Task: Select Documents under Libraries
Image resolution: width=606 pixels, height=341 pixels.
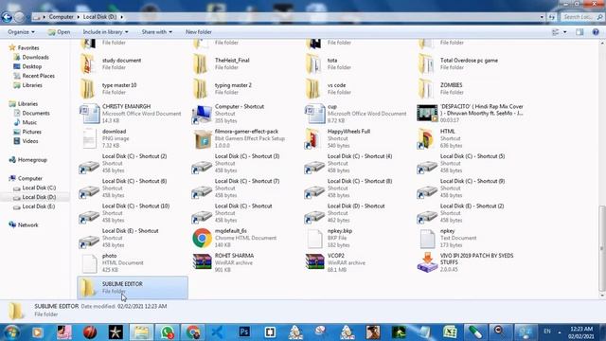Action: point(36,114)
